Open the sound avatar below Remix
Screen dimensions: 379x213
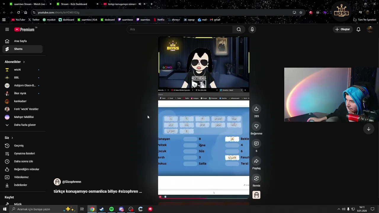[256, 195]
